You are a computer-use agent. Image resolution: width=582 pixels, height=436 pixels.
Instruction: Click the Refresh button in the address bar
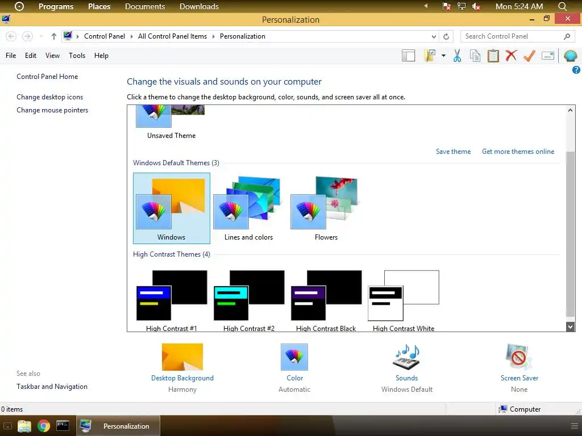tap(446, 36)
